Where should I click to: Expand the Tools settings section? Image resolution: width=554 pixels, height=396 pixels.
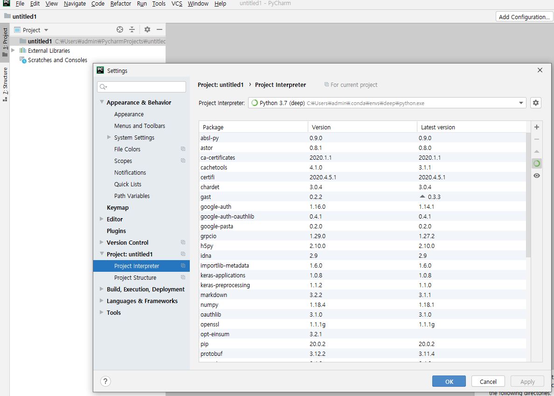click(x=102, y=312)
